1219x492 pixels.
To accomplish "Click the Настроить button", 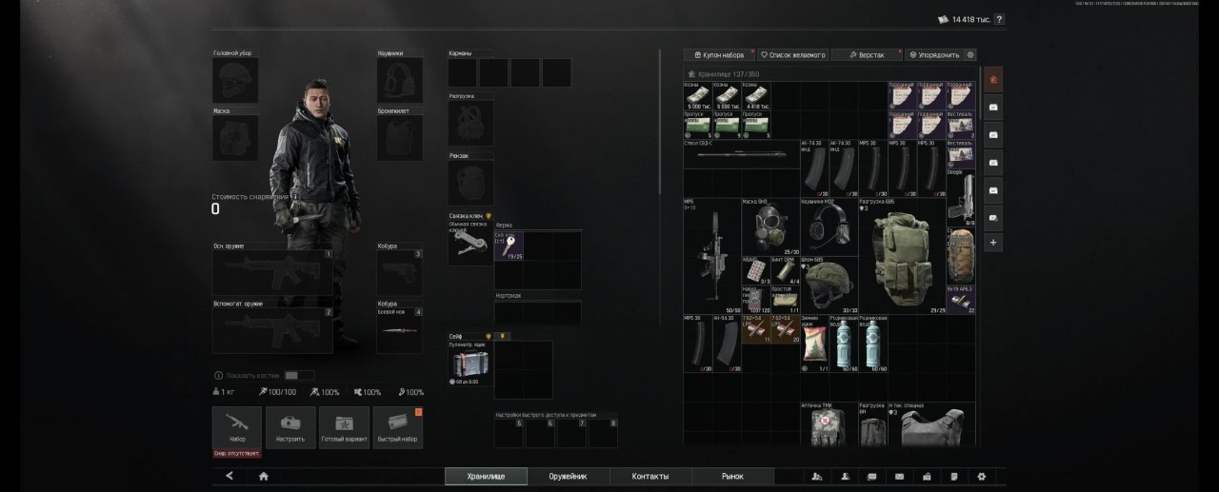I will click(x=290, y=427).
